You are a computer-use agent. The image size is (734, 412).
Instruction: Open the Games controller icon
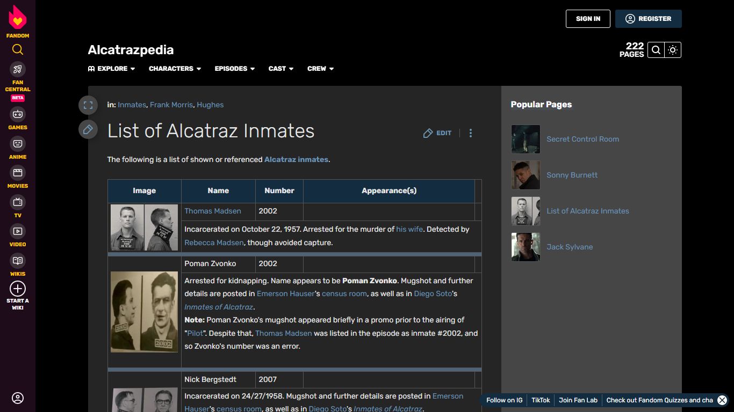pyautogui.click(x=18, y=114)
